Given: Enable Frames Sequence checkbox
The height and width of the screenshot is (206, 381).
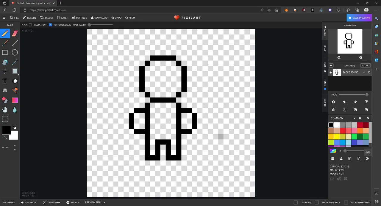Looking at the screenshot, I should click(x=317, y=202).
